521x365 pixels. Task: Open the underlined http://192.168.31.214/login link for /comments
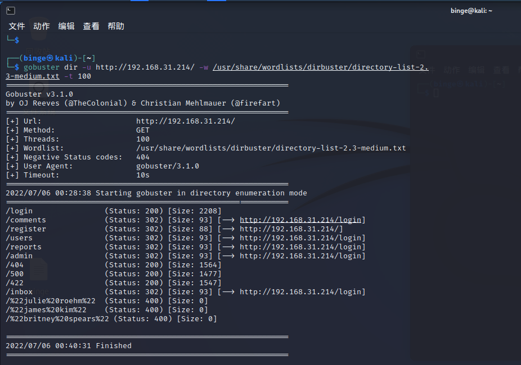(x=300, y=220)
